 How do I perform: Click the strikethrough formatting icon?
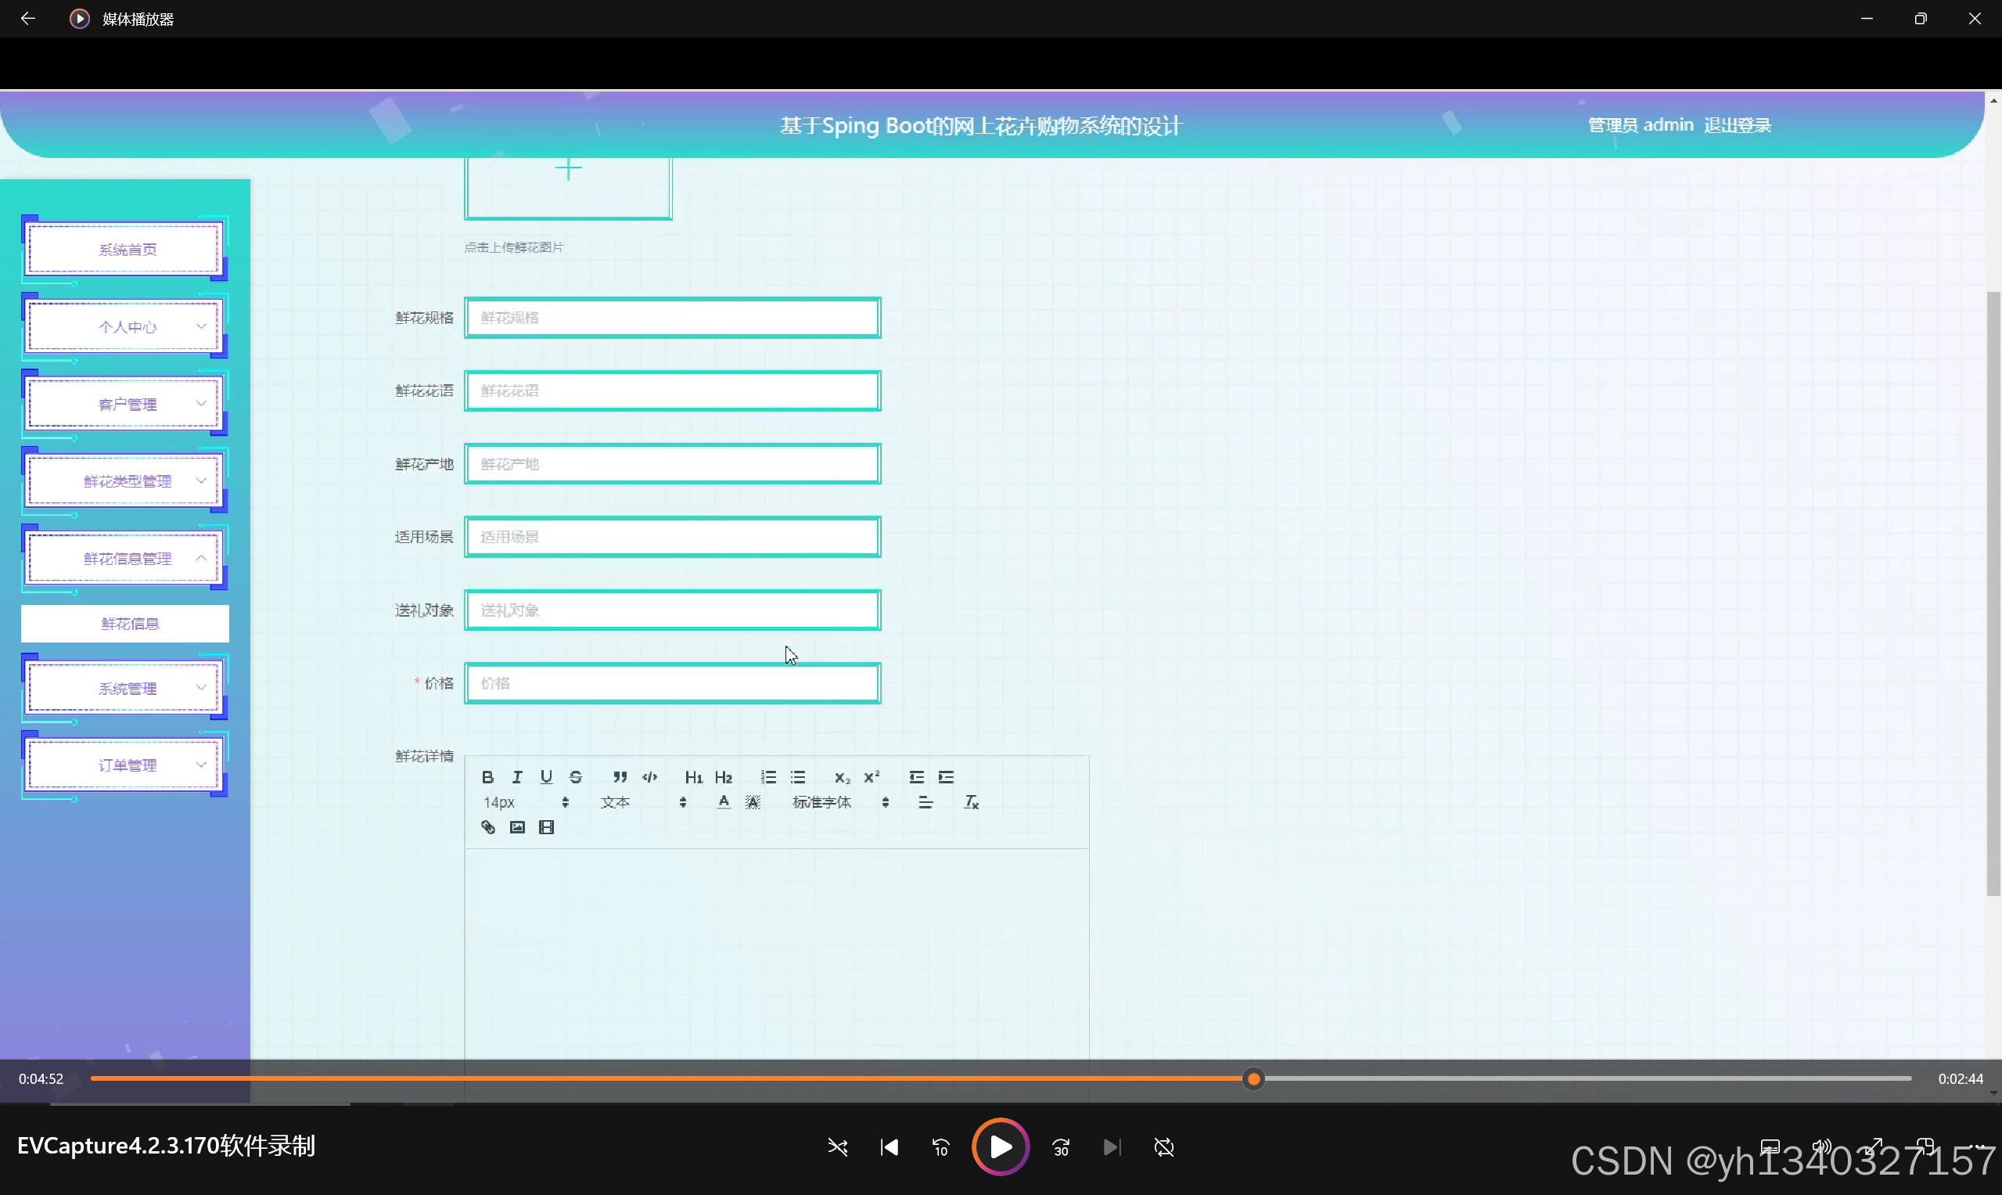(576, 777)
